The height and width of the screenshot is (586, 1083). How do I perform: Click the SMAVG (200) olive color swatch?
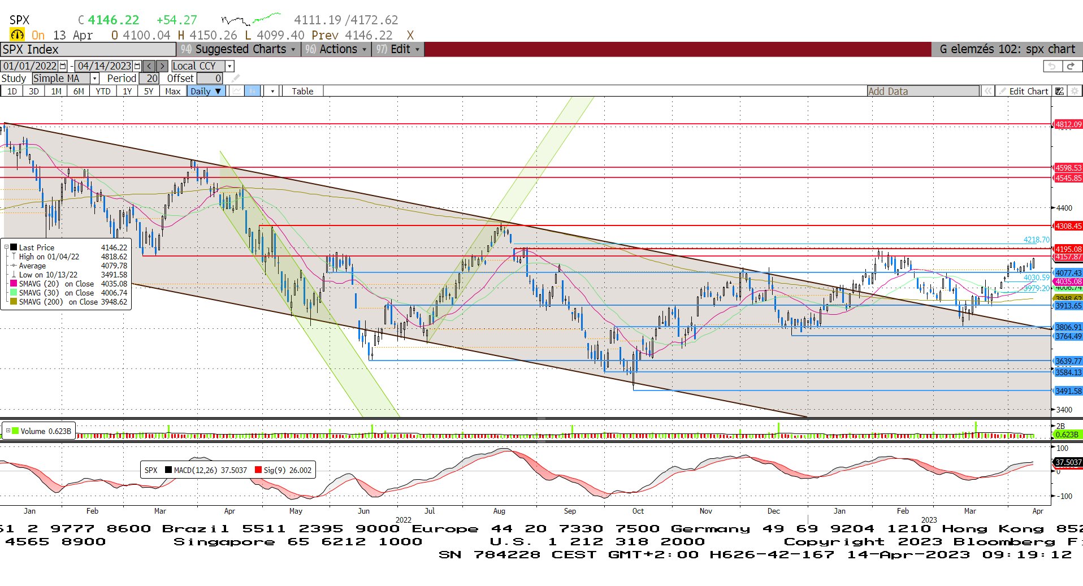[14, 302]
